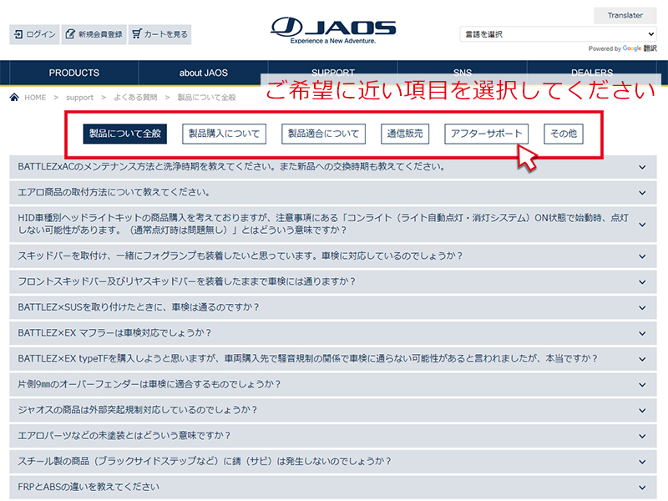The image size is (668, 501).
Task: Click the question text BATTLEZ×EX typeTFを購入しよう
Action: (x=307, y=358)
